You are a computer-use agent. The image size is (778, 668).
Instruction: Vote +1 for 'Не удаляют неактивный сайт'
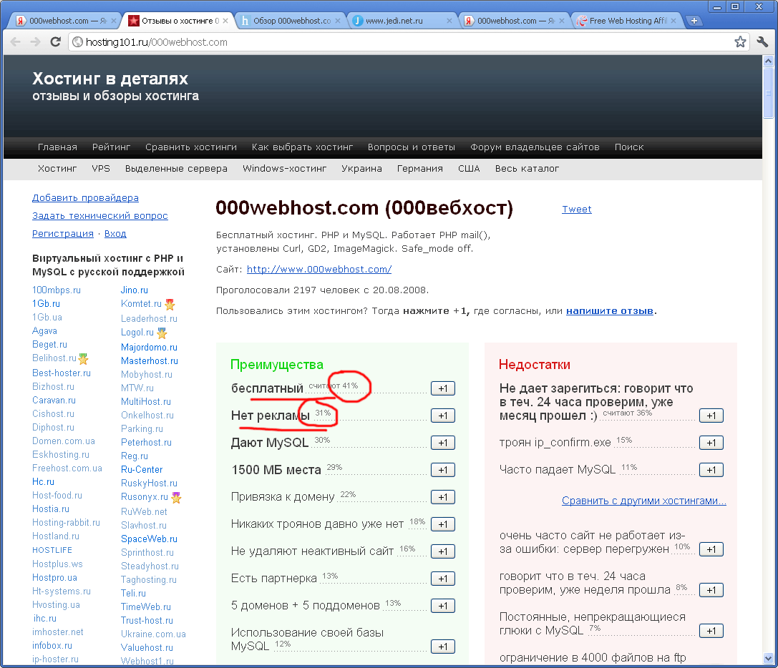[443, 551]
